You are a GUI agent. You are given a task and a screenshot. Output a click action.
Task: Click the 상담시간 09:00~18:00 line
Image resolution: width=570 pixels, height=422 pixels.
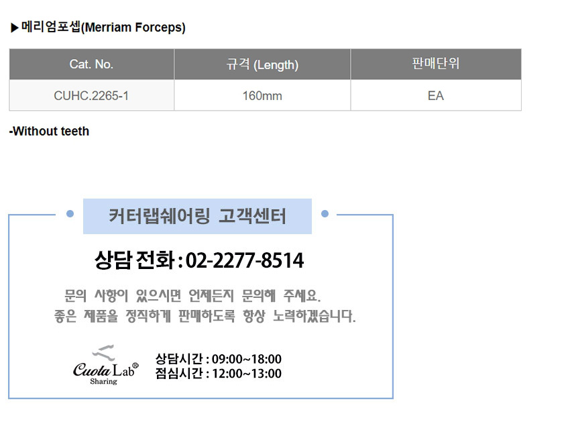(218, 359)
